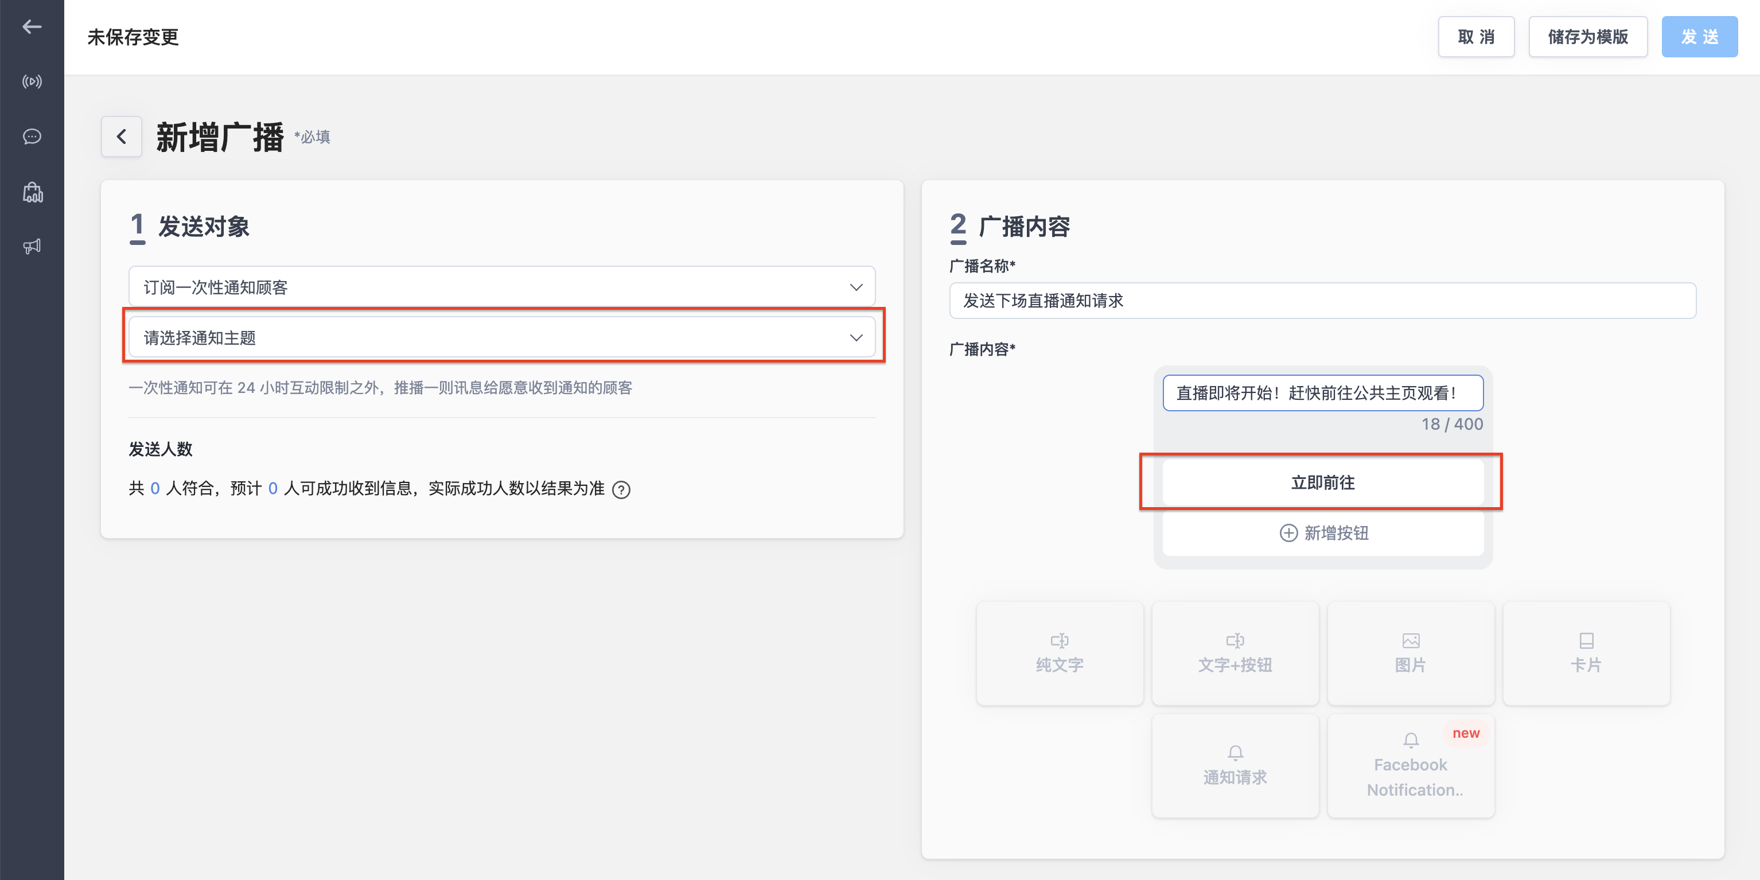
Task: Select the 文字+按钮 content type
Action: [1235, 653]
